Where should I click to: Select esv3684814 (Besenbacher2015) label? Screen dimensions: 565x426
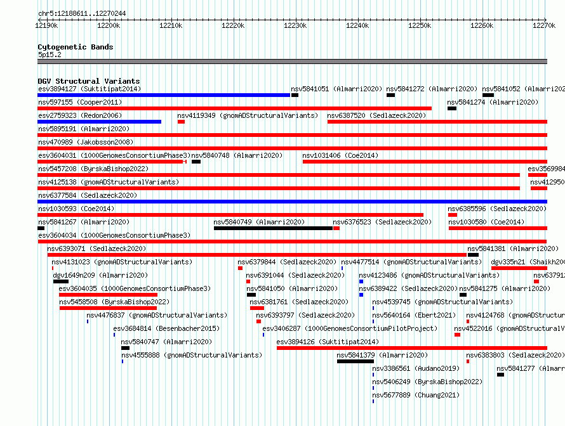166,328
